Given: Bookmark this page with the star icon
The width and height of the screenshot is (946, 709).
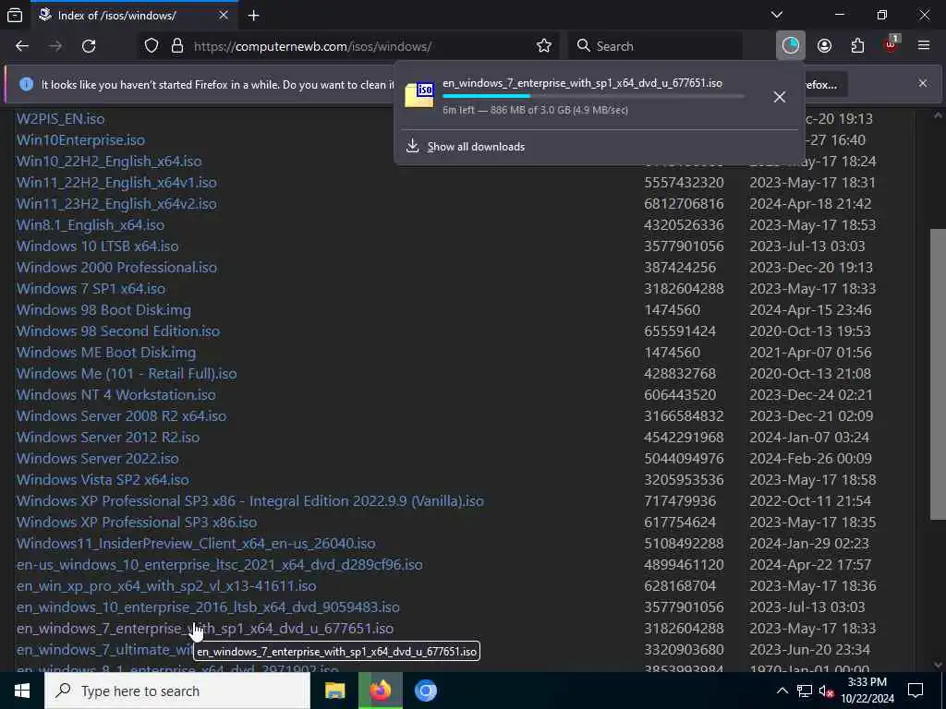Looking at the screenshot, I should click(544, 46).
